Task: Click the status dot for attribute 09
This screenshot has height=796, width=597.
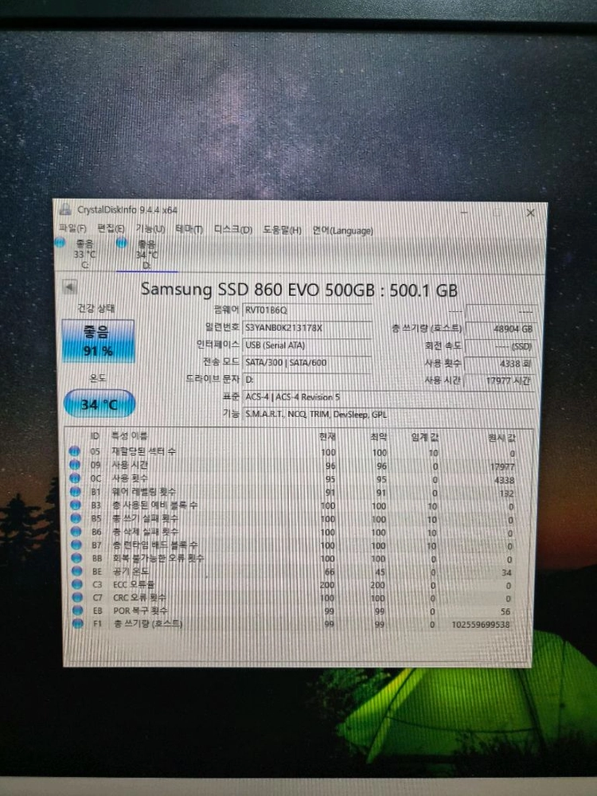Action: 75,465
